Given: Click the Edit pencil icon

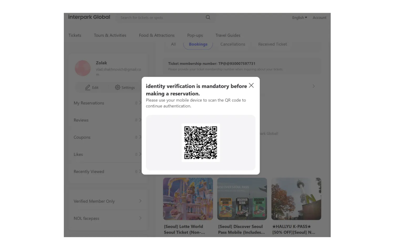Looking at the screenshot, I should pyautogui.click(x=88, y=88).
